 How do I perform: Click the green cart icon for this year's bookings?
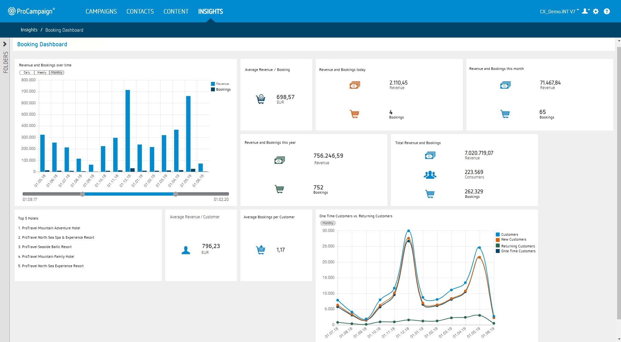[x=279, y=189]
